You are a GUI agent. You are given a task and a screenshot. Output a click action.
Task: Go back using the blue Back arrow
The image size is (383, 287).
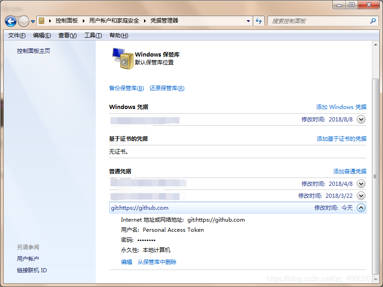coord(11,21)
